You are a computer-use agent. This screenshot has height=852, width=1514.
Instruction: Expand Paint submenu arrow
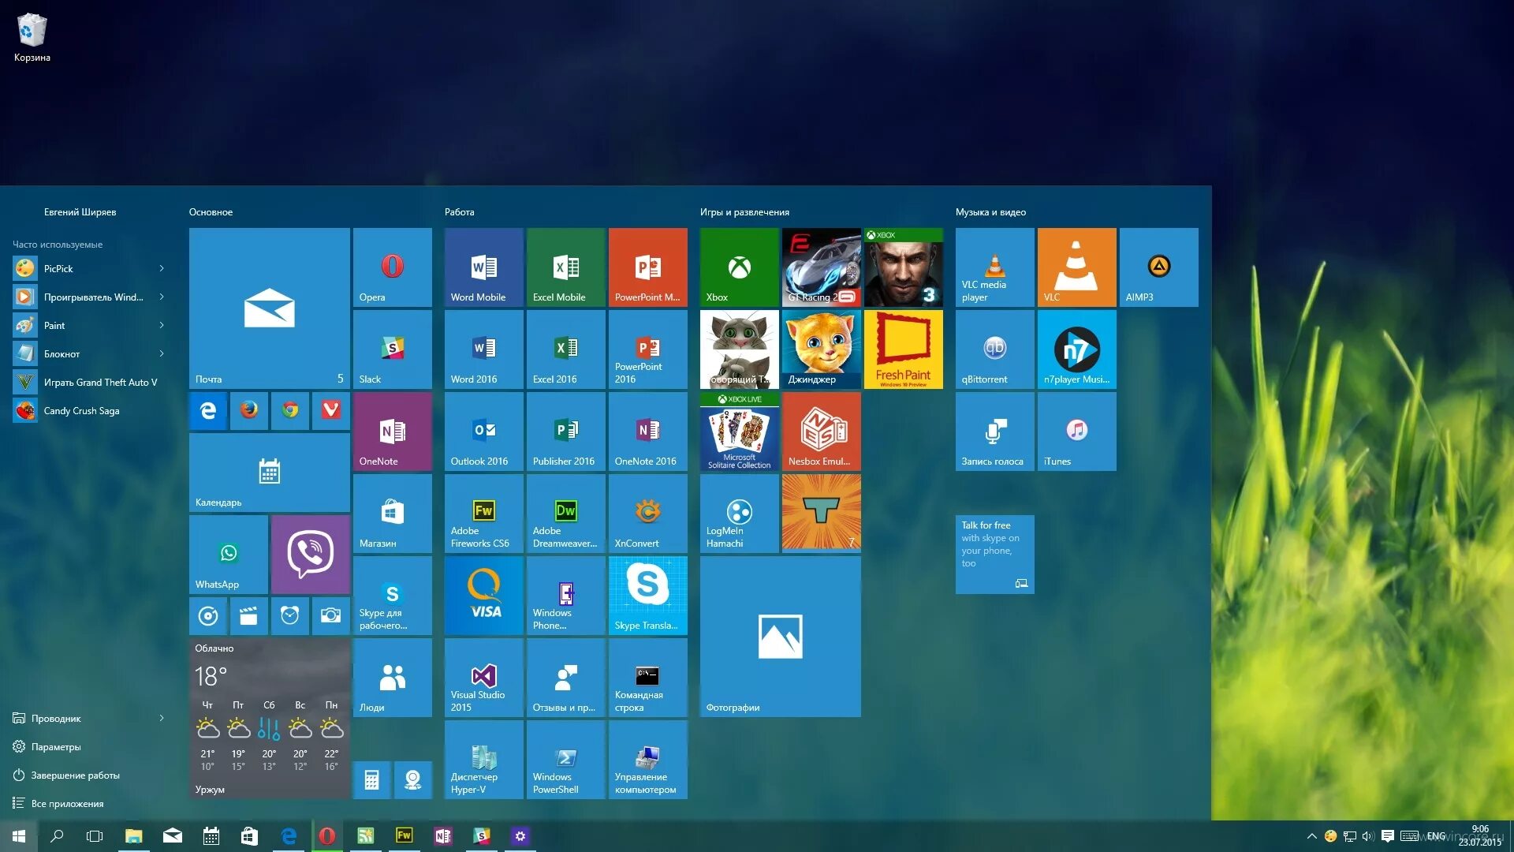(x=161, y=324)
